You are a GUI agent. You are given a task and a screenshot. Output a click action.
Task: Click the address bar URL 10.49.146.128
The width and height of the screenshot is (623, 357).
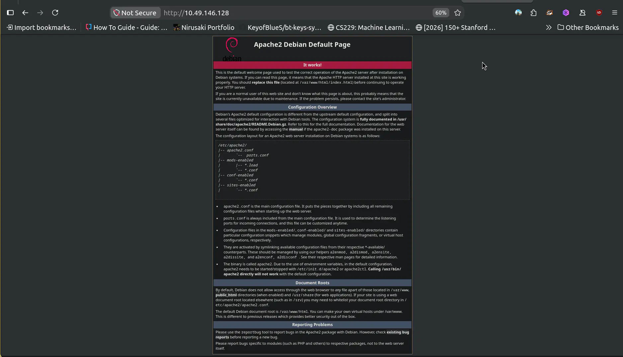(196, 13)
